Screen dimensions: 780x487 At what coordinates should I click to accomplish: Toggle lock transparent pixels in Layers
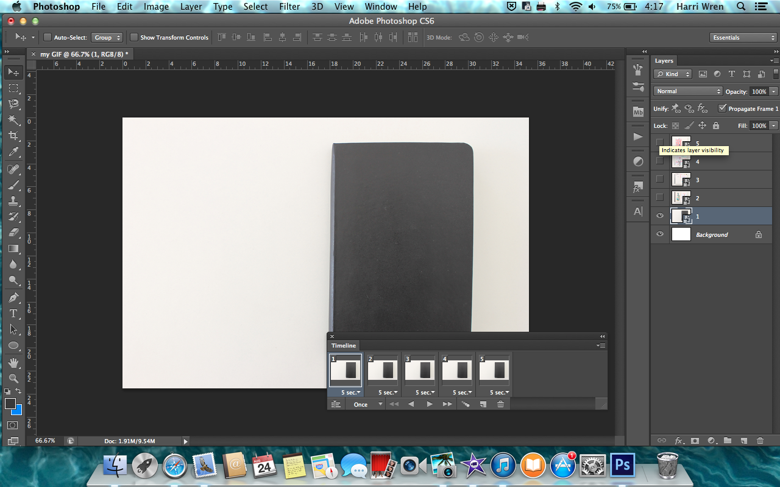click(675, 125)
